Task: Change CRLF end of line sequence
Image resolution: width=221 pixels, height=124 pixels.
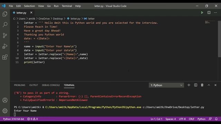Action: coord(191,119)
